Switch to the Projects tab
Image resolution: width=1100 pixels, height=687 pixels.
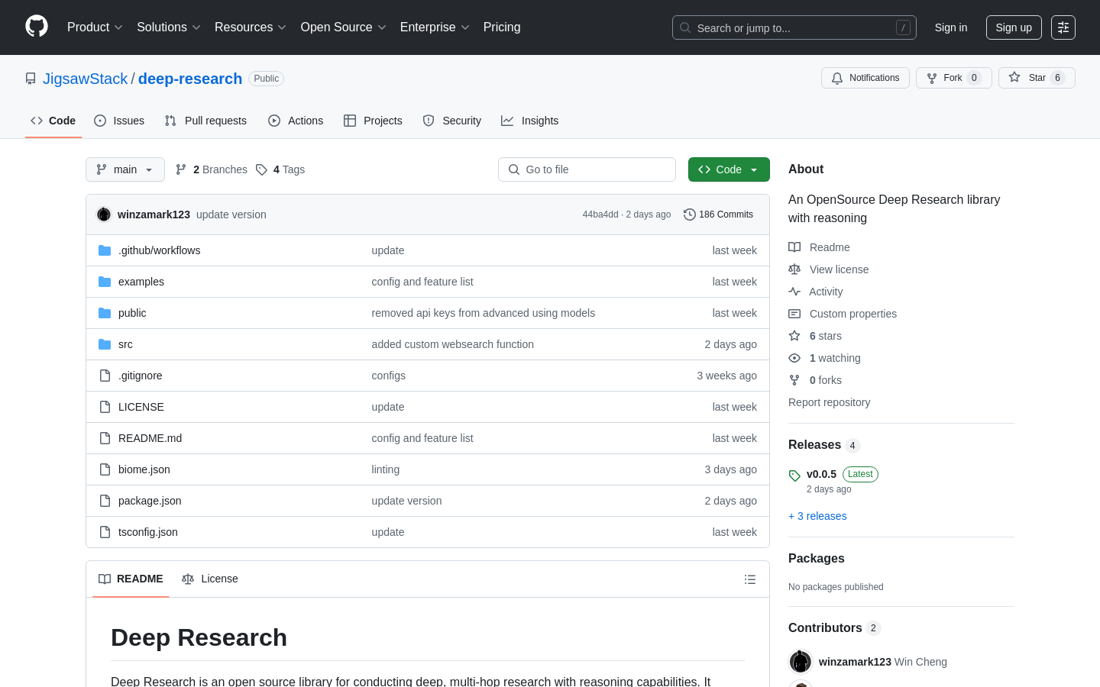[373, 121]
